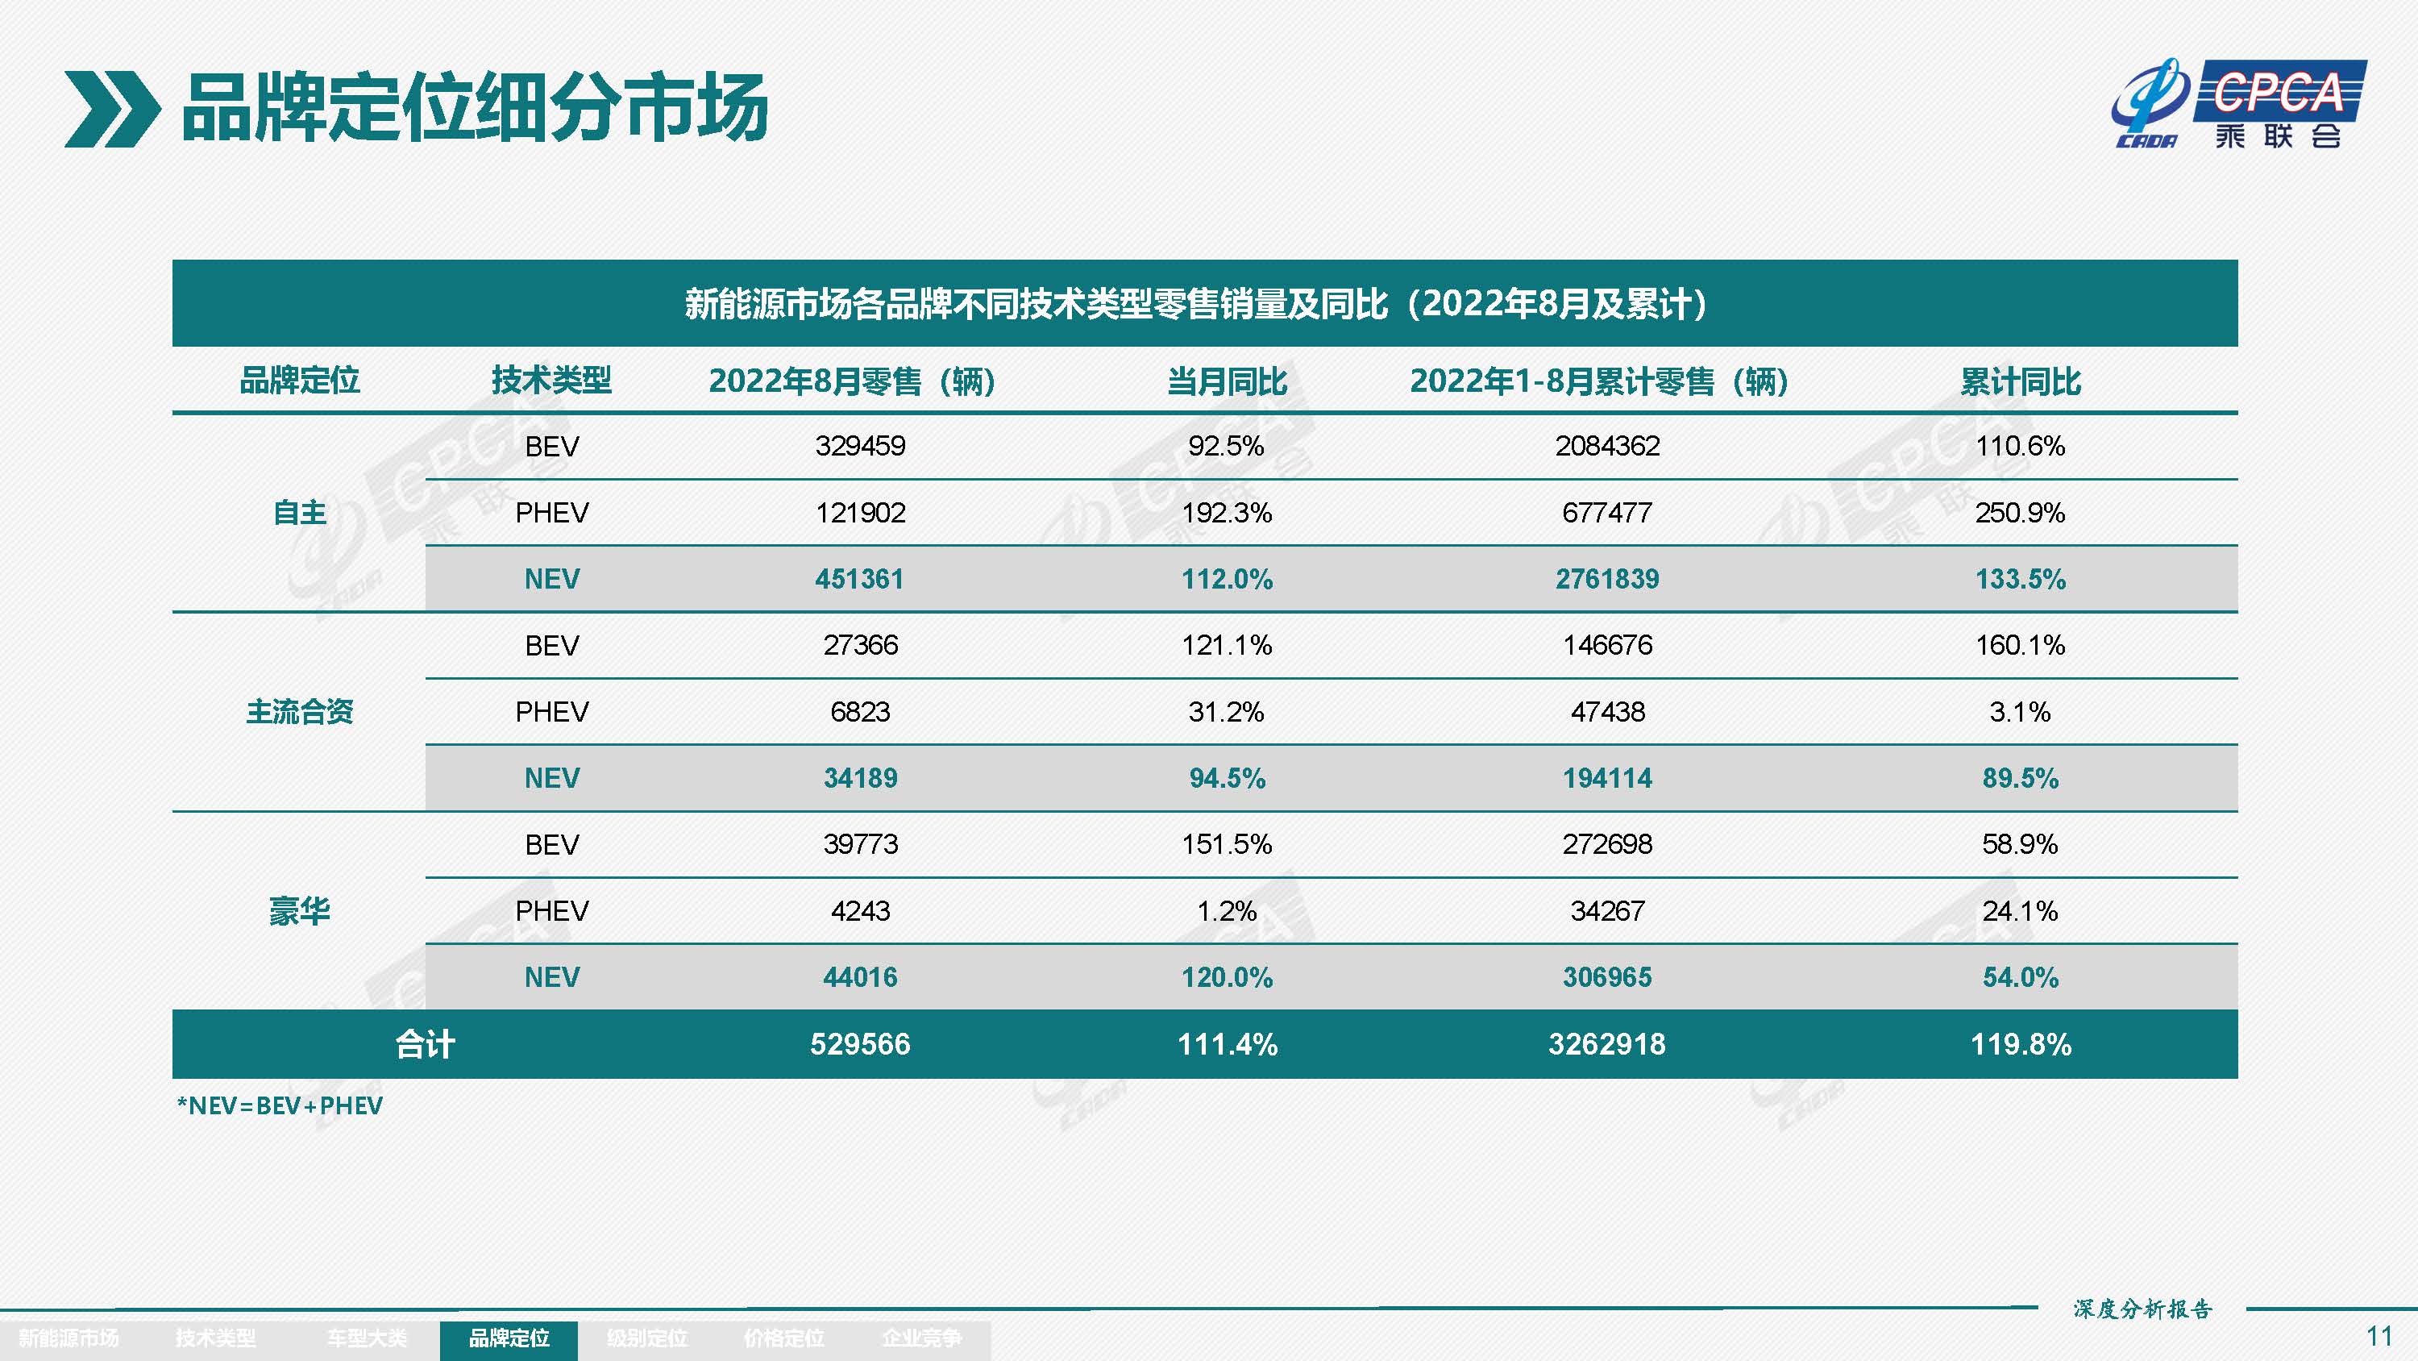The height and width of the screenshot is (1361, 2418).
Task: Open the 价格定位 navigation tab
Action: (x=783, y=1338)
